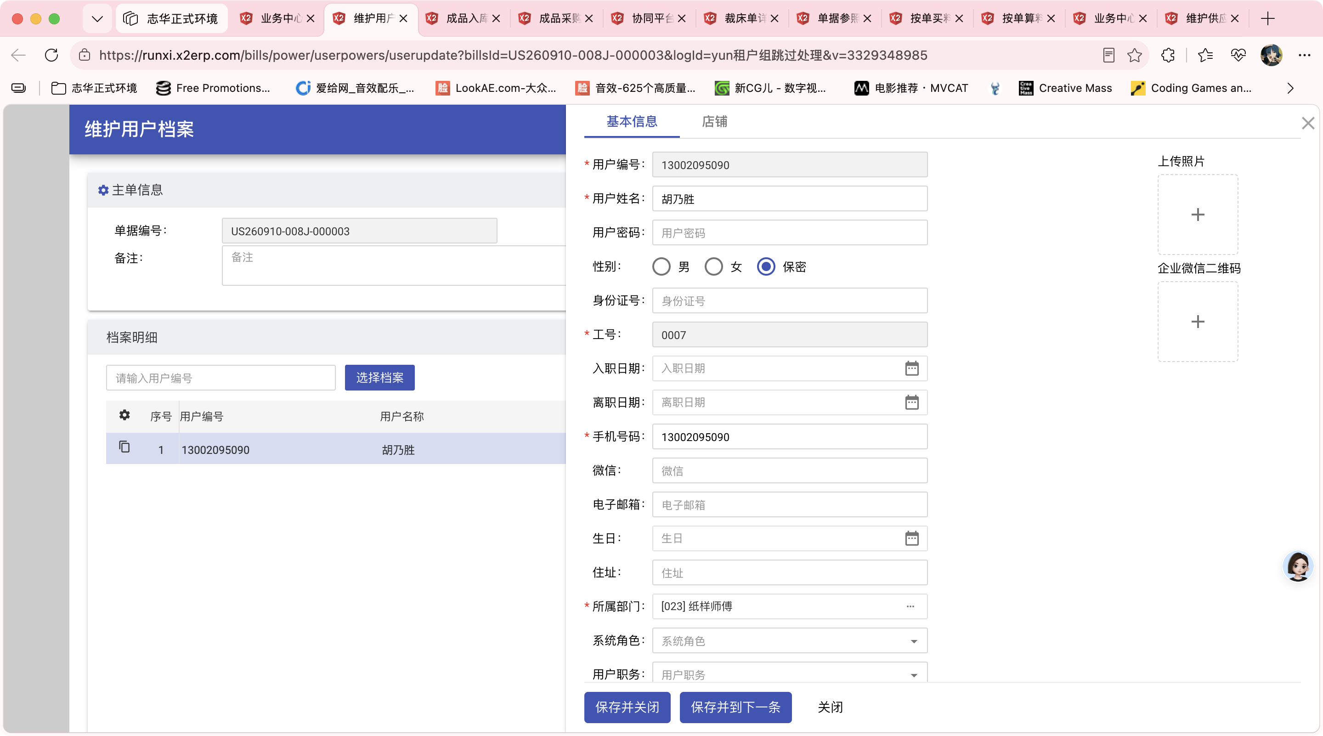
Task: Click the 电子邮箱 input field
Action: (x=789, y=504)
